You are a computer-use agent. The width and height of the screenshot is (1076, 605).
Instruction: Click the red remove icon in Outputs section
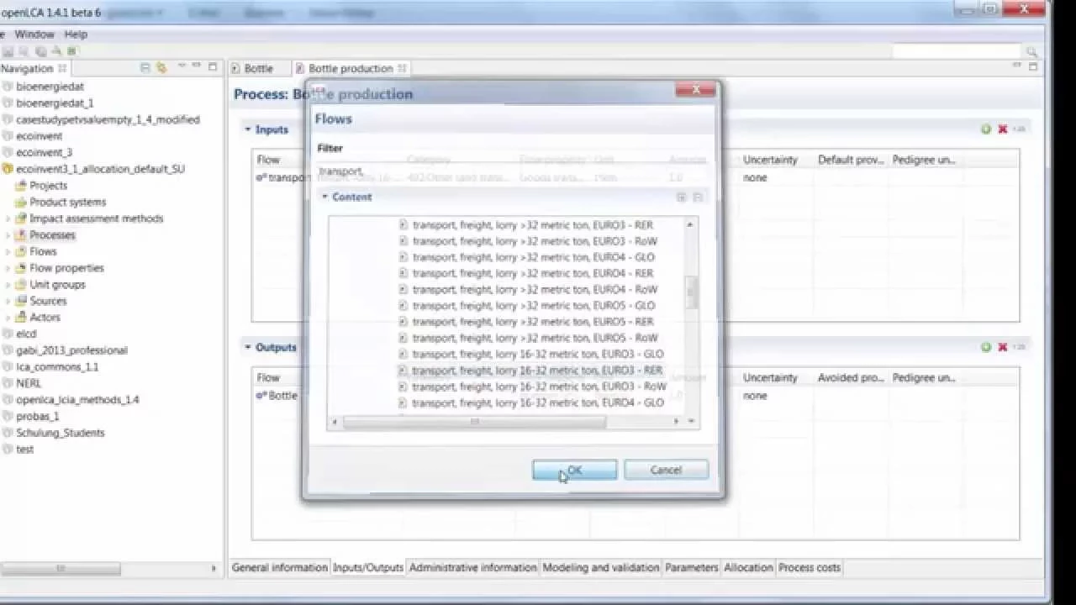(1002, 347)
